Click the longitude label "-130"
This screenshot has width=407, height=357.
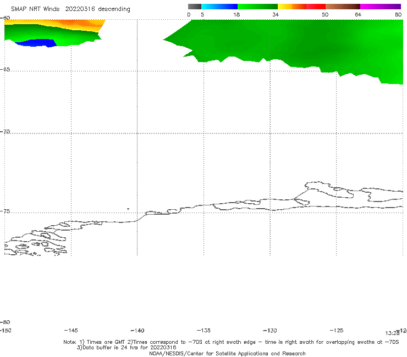point(270,331)
